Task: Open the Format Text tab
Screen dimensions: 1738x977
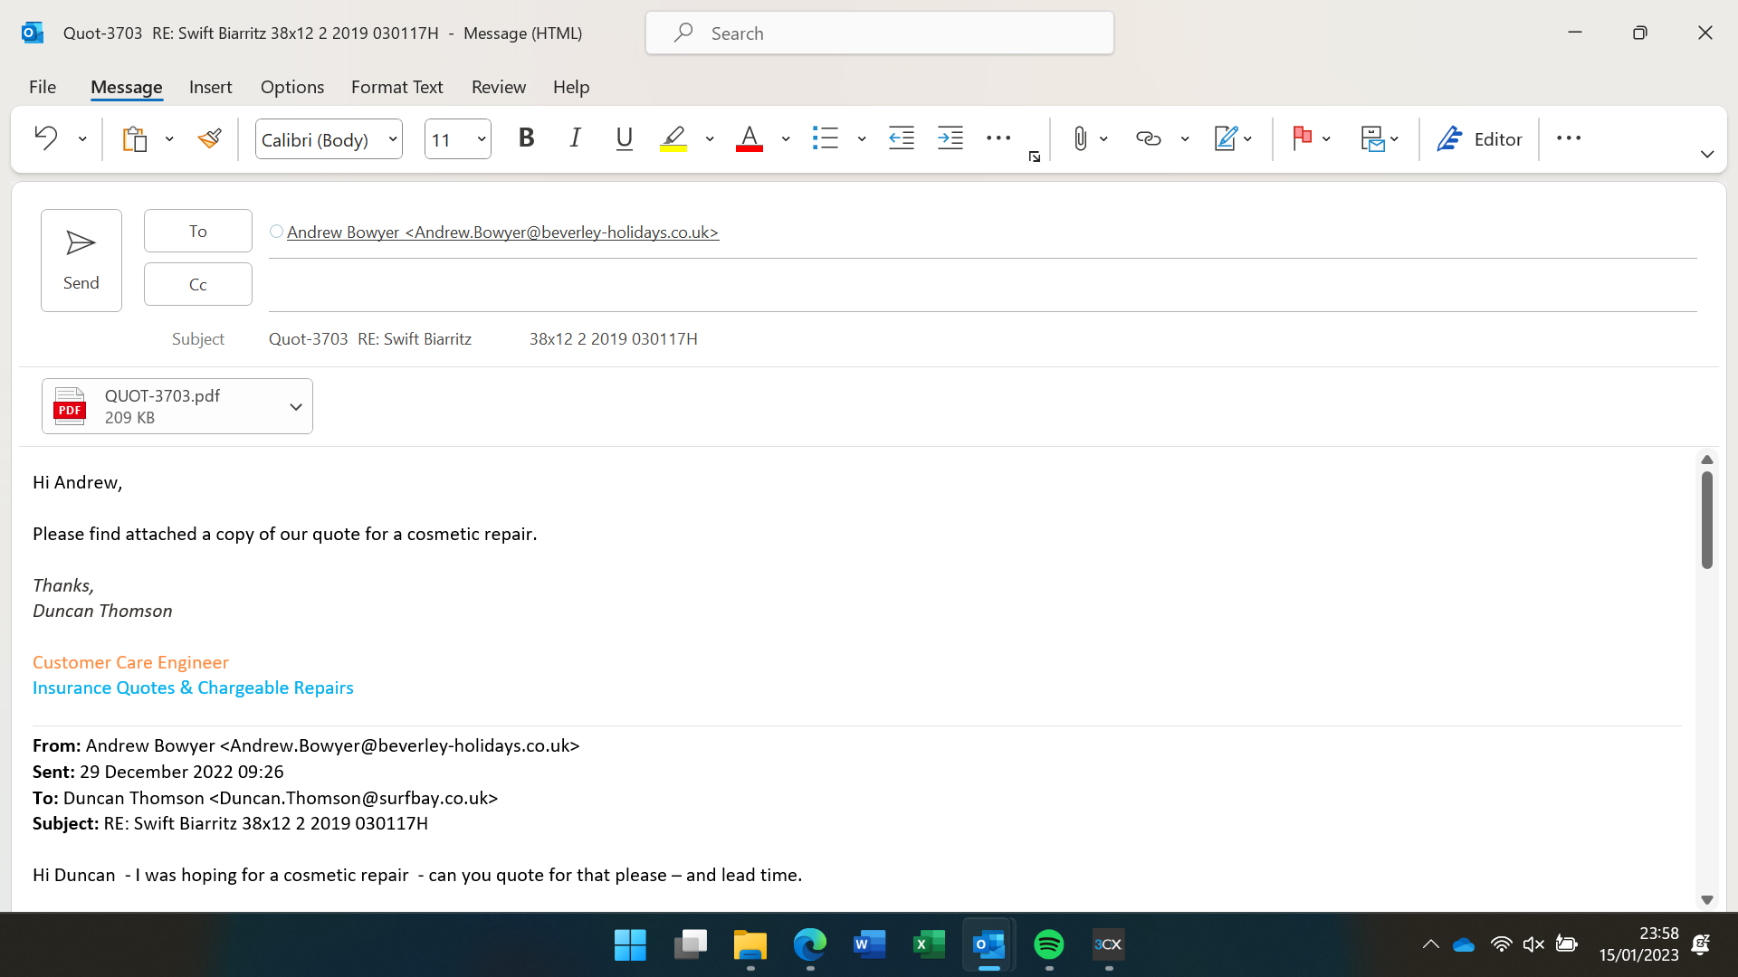Action: [396, 87]
